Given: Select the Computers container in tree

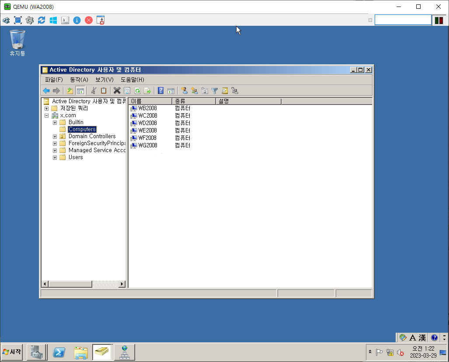Looking at the screenshot, I should coord(82,129).
